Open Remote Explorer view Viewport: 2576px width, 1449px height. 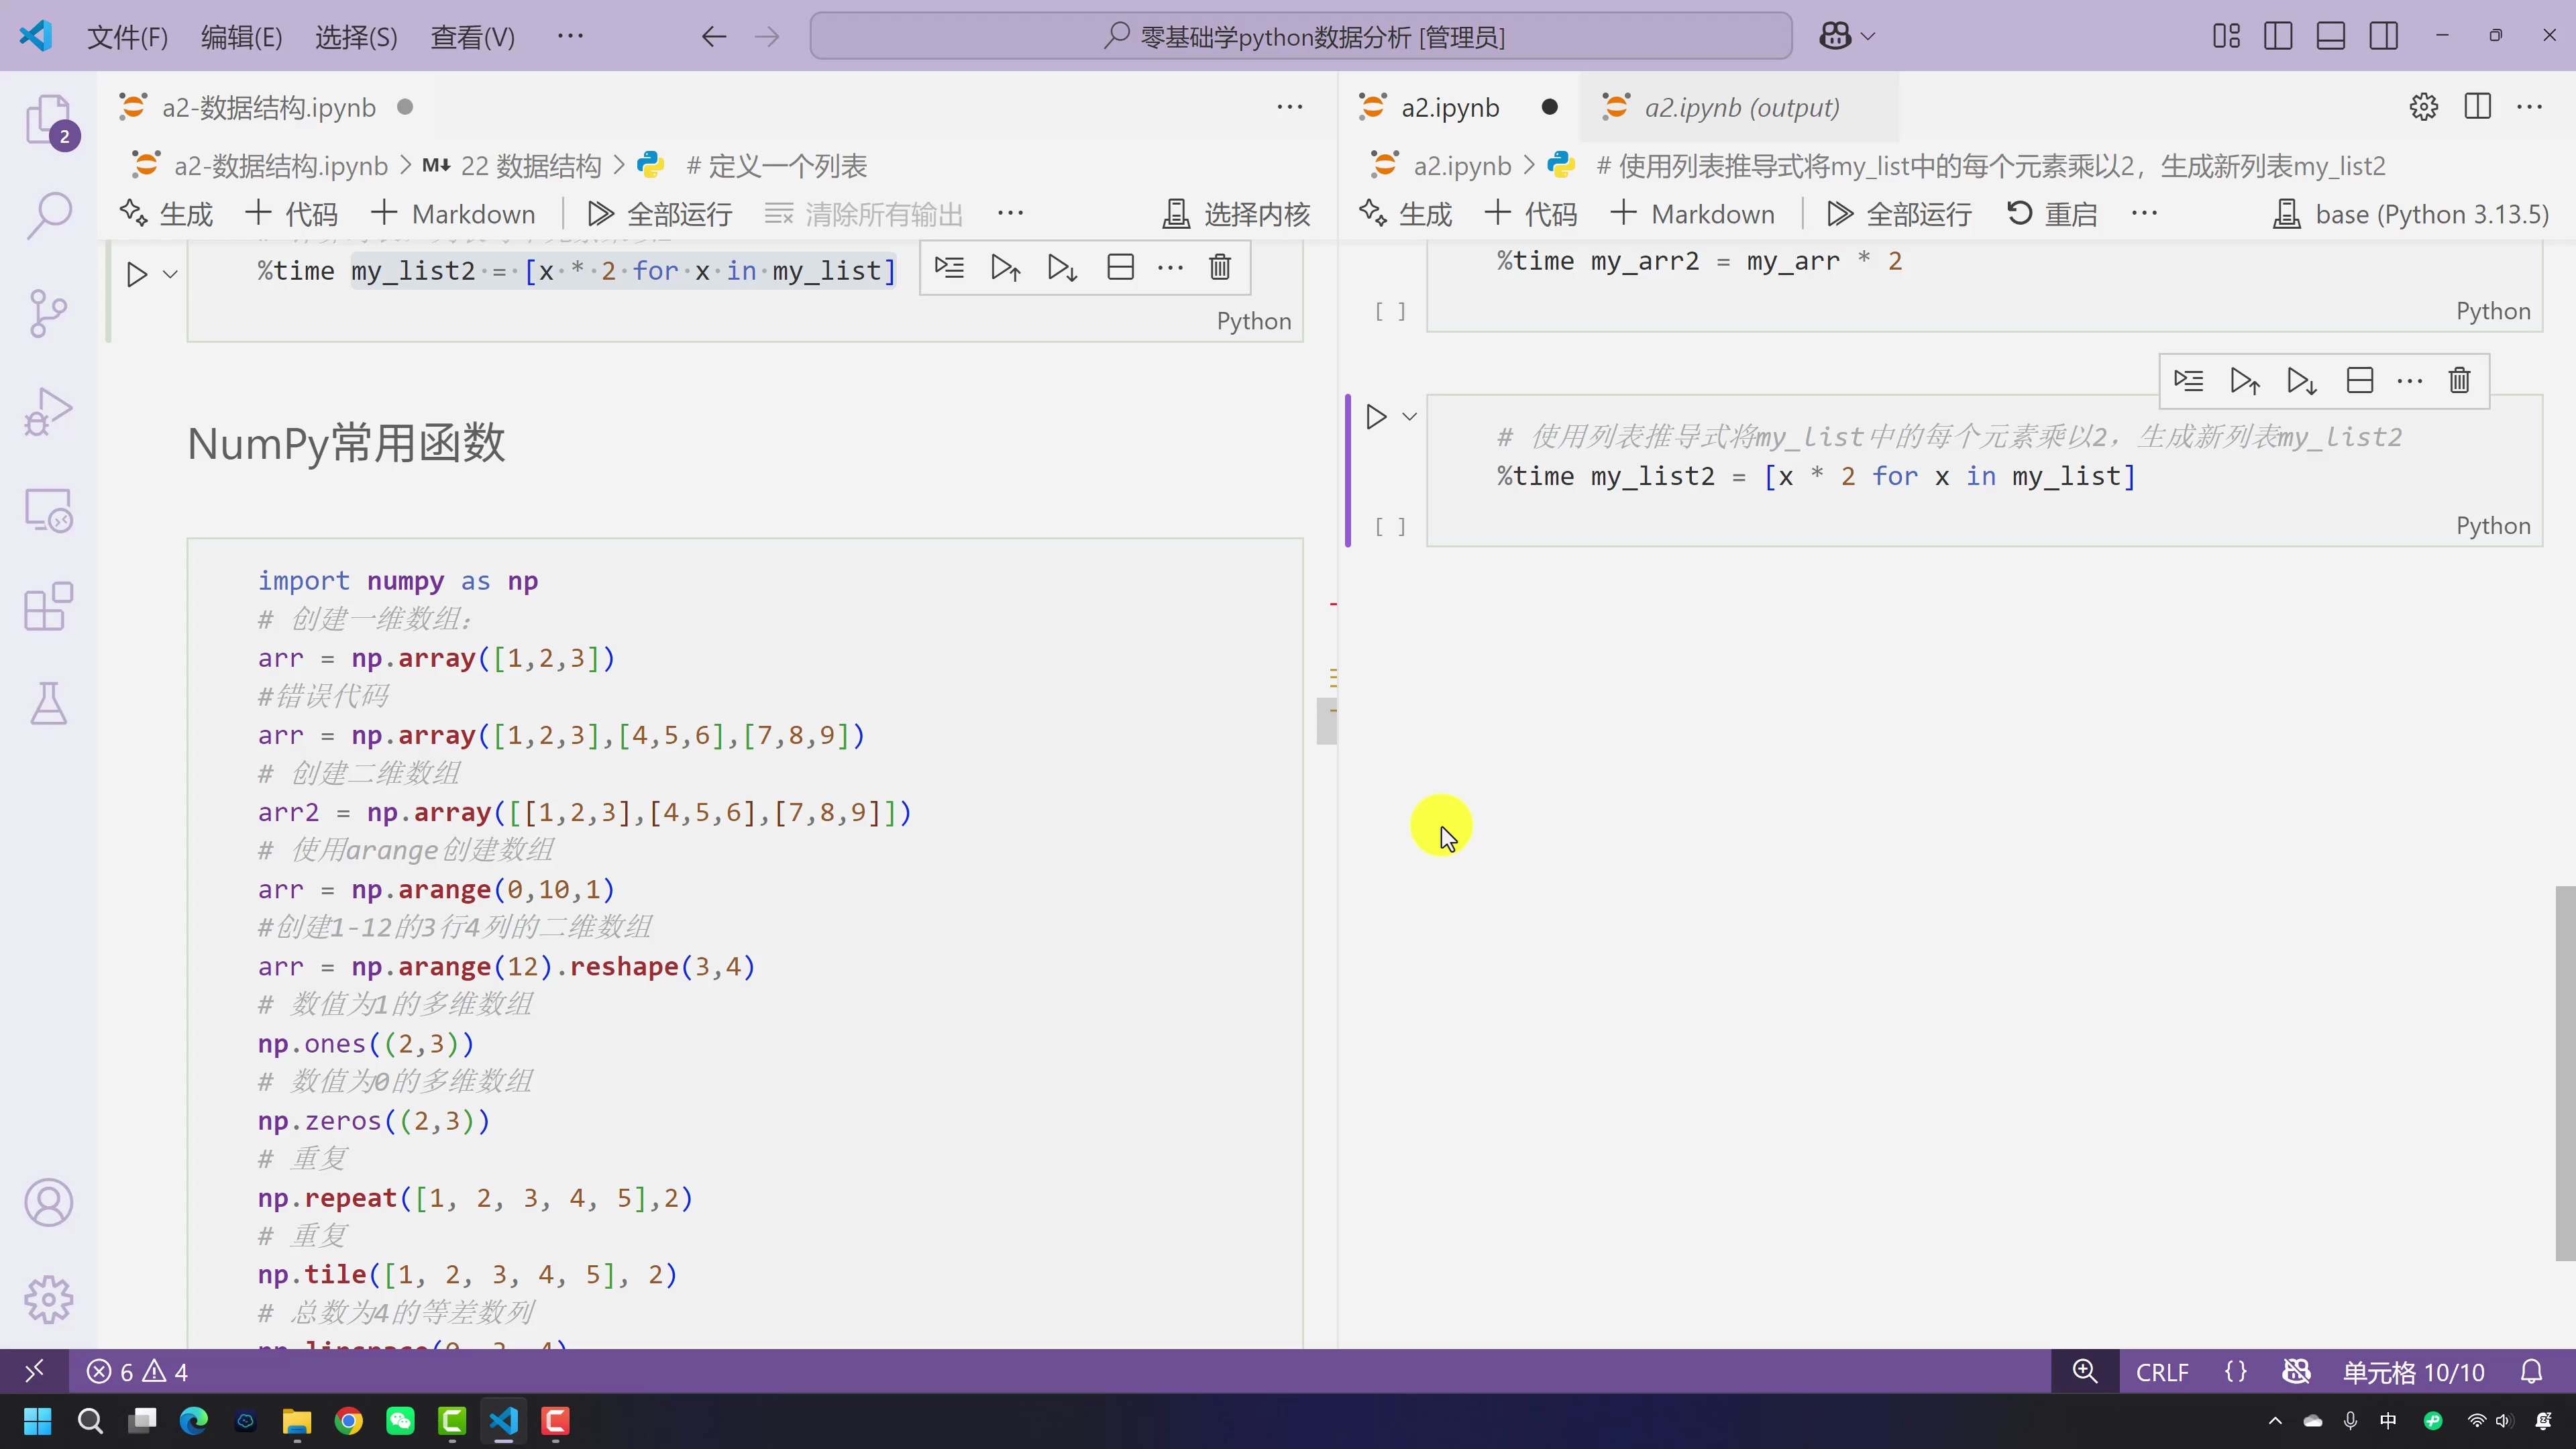[48, 510]
